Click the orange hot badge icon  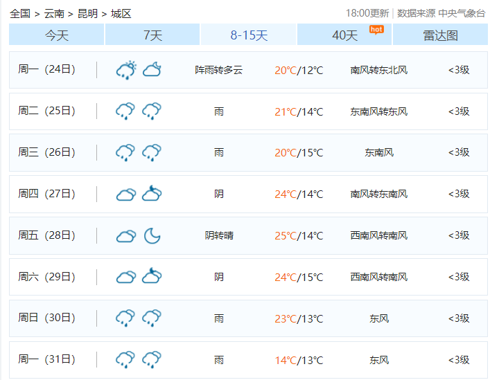[376, 29]
